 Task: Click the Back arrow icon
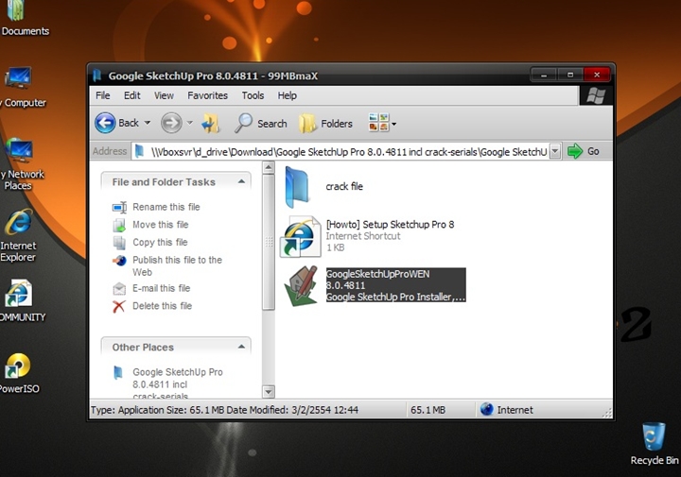[x=105, y=123]
